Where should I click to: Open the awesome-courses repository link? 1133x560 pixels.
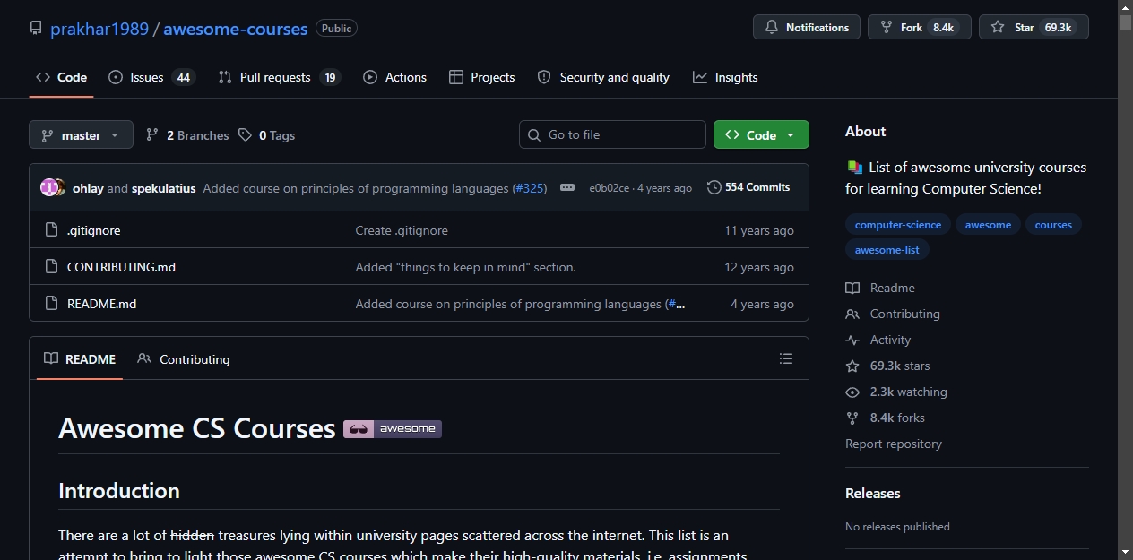(x=236, y=29)
